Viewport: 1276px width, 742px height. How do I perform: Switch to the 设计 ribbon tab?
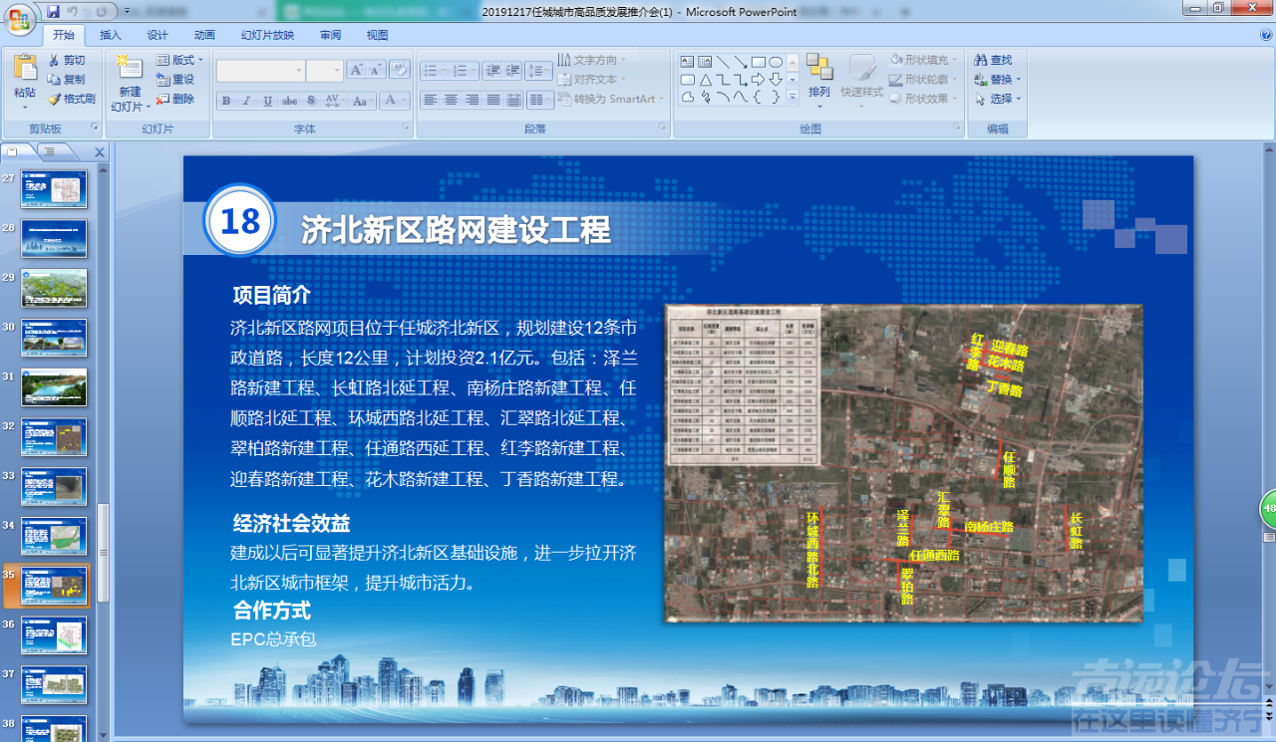158,35
